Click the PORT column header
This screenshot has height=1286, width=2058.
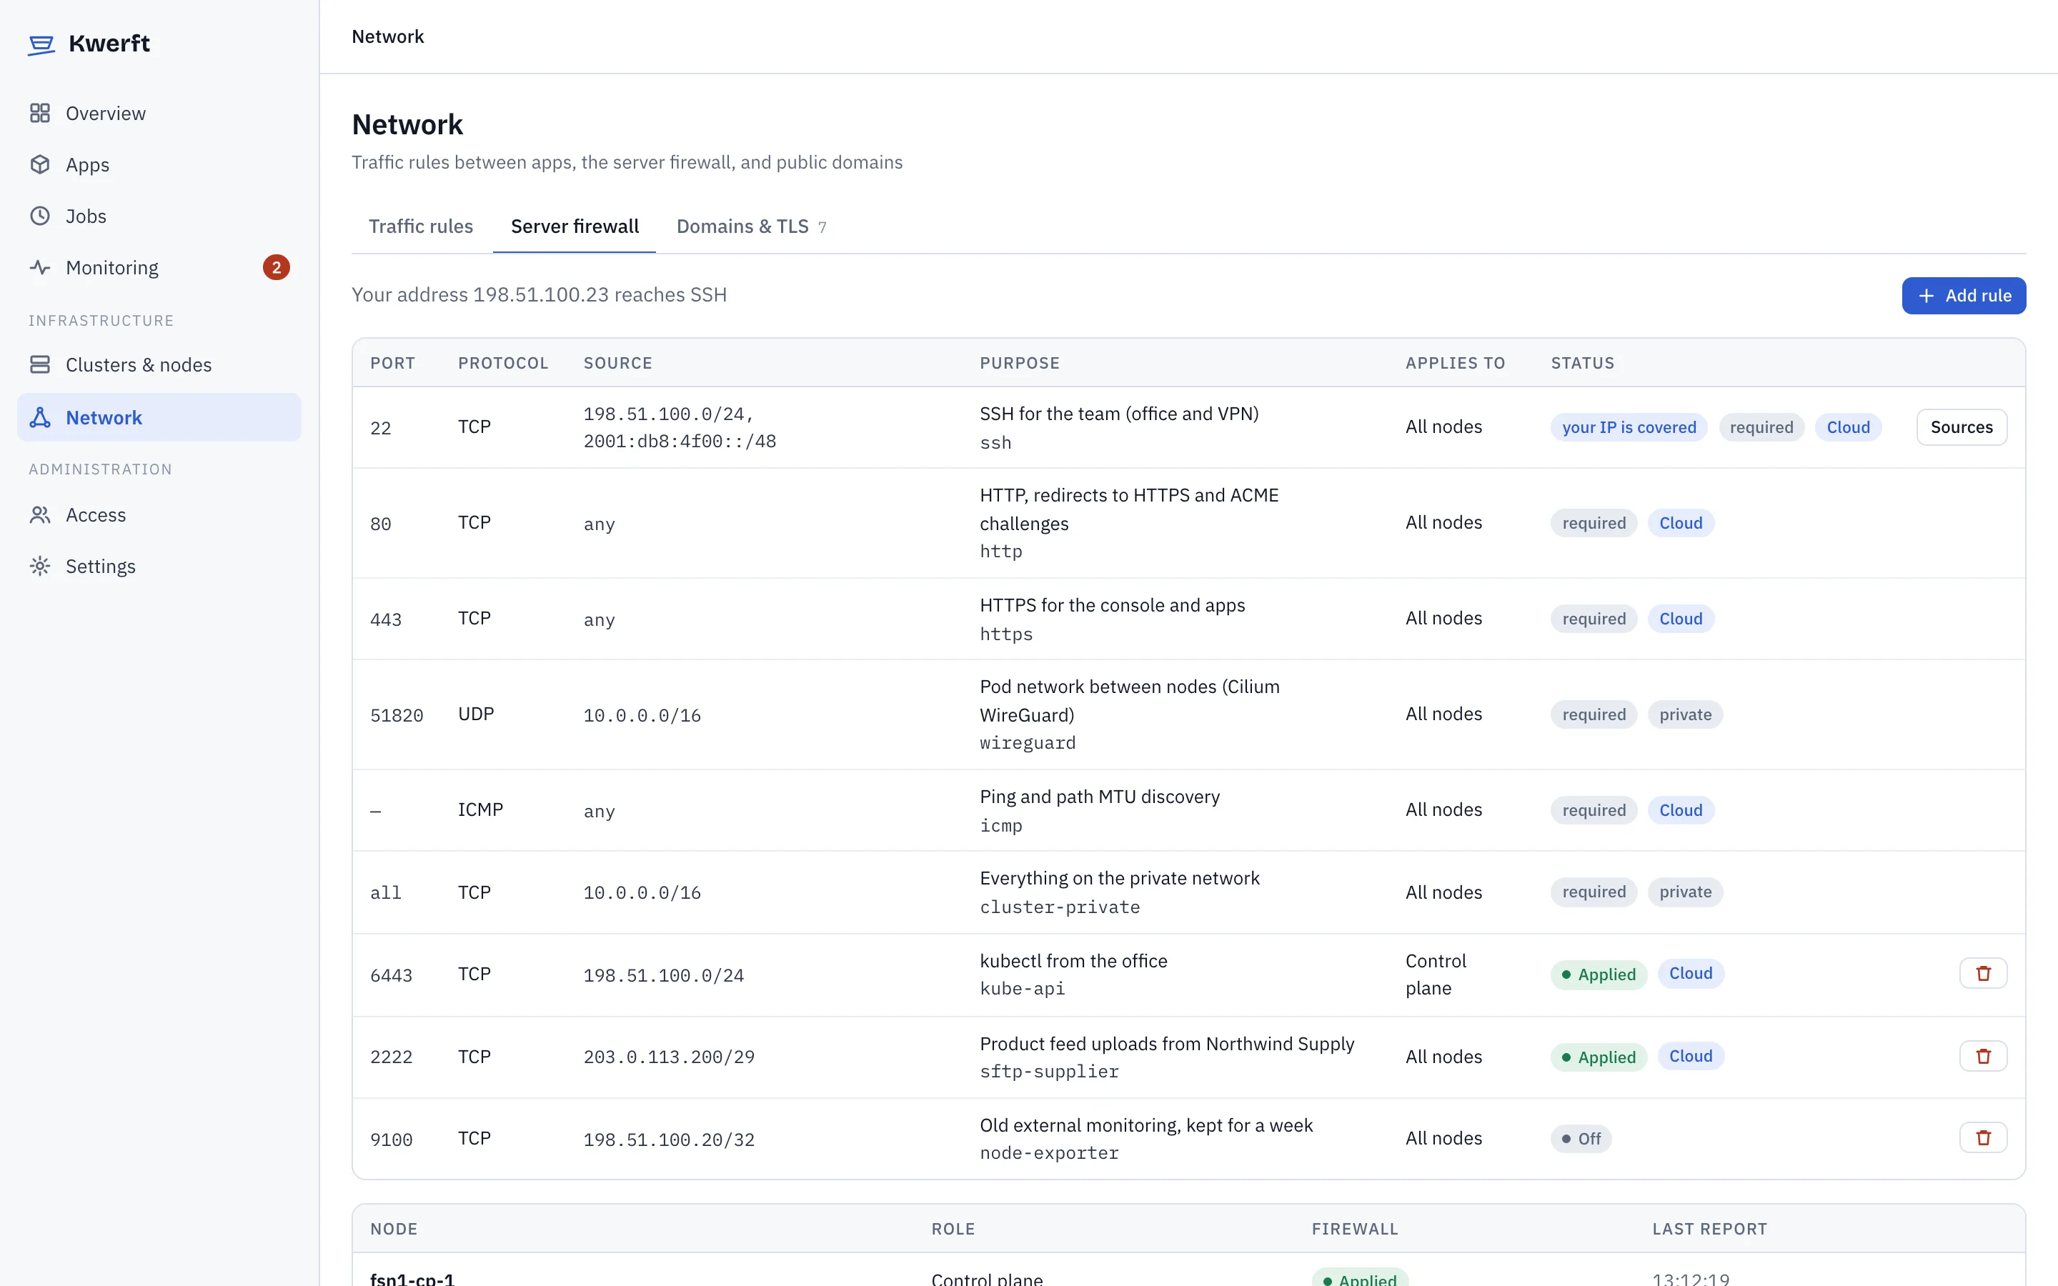point(393,363)
